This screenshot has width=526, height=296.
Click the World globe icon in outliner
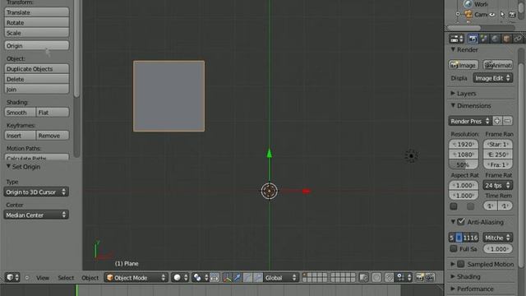(468, 4)
